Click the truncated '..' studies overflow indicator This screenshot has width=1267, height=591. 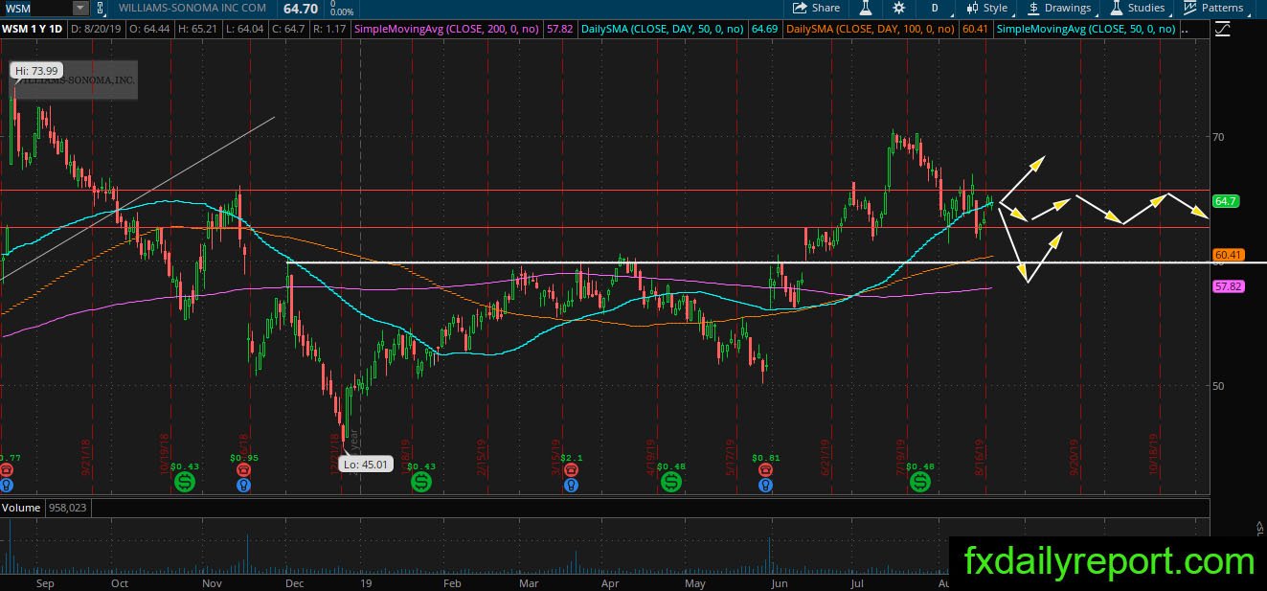[x=1187, y=30]
